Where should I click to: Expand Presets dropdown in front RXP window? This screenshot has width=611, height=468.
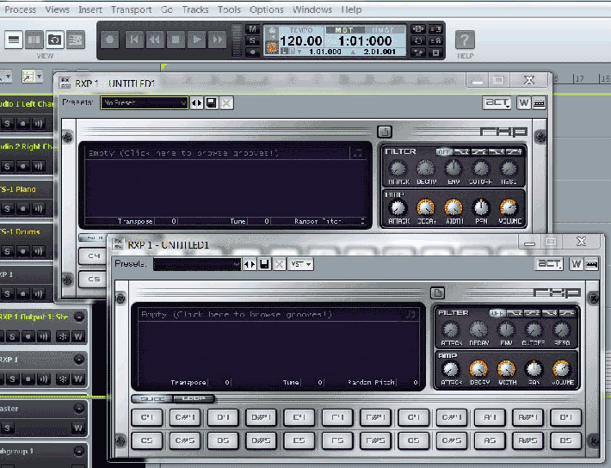click(x=197, y=264)
